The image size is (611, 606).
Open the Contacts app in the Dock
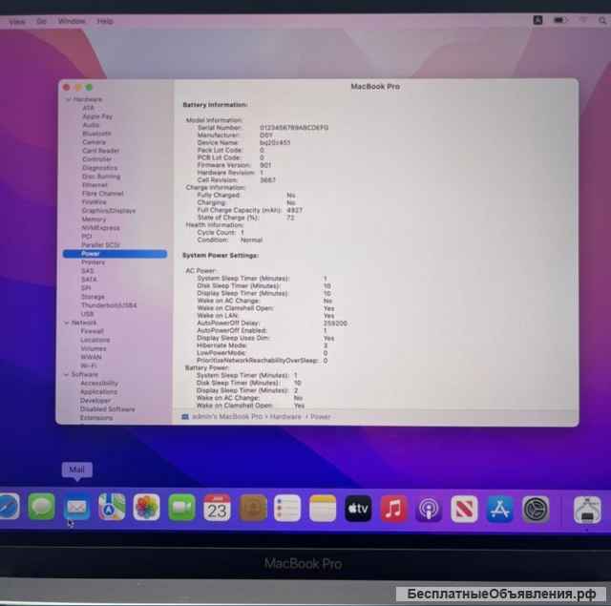click(252, 508)
